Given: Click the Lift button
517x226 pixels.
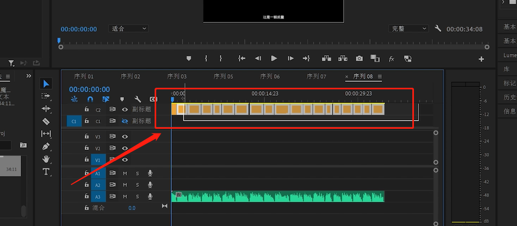Looking at the screenshot, I should [327, 58].
